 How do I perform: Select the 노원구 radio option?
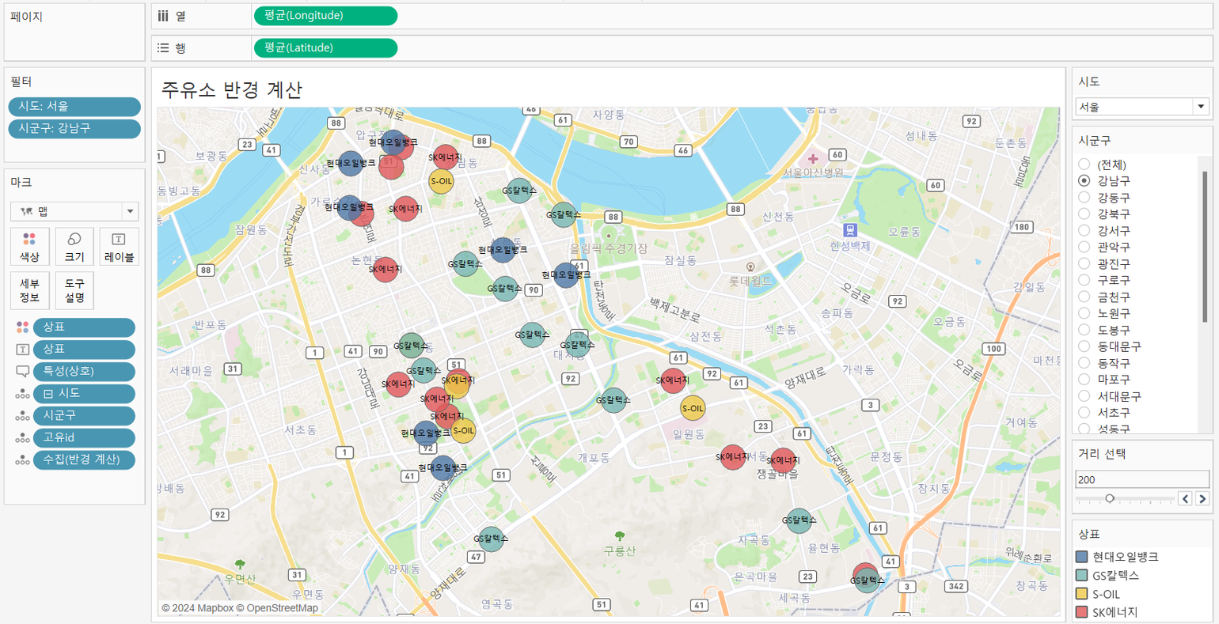pos(1084,313)
